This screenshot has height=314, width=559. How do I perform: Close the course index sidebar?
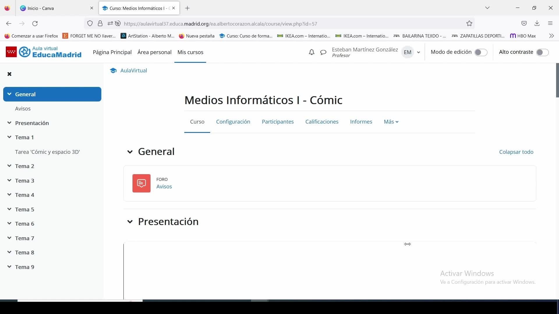pos(9,74)
